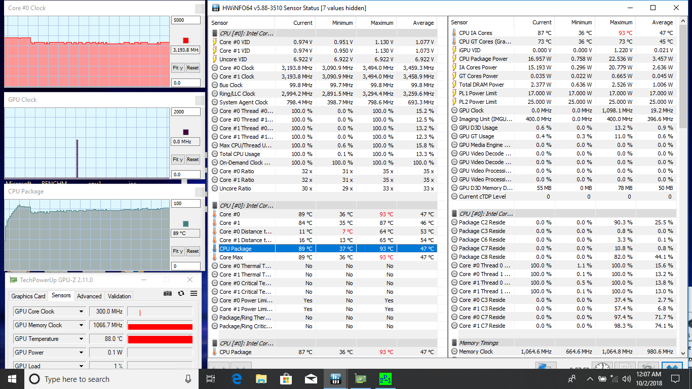This screenshot has height=389, width=692.
Task: Click the Average column header in right sensor pane
Action: [656, 22]
